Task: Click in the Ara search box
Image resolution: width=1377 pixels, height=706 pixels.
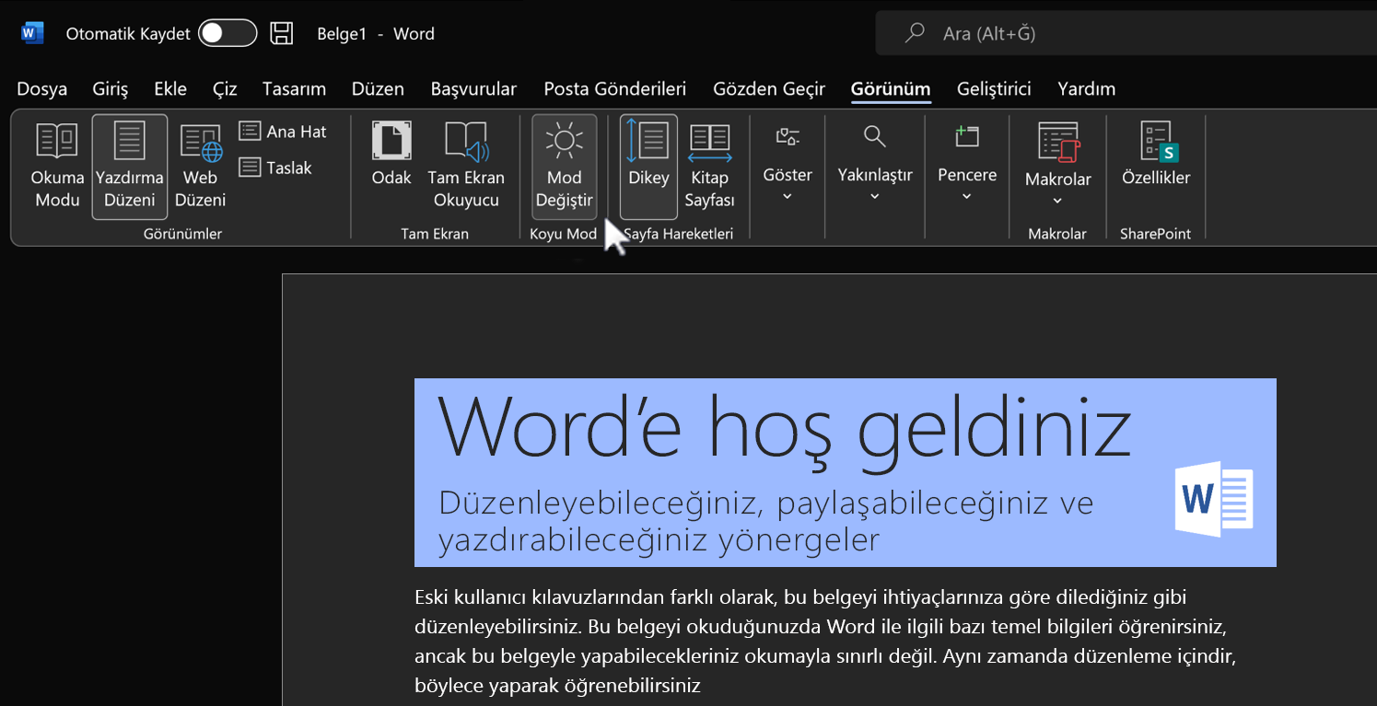Action: [1126, 33]
